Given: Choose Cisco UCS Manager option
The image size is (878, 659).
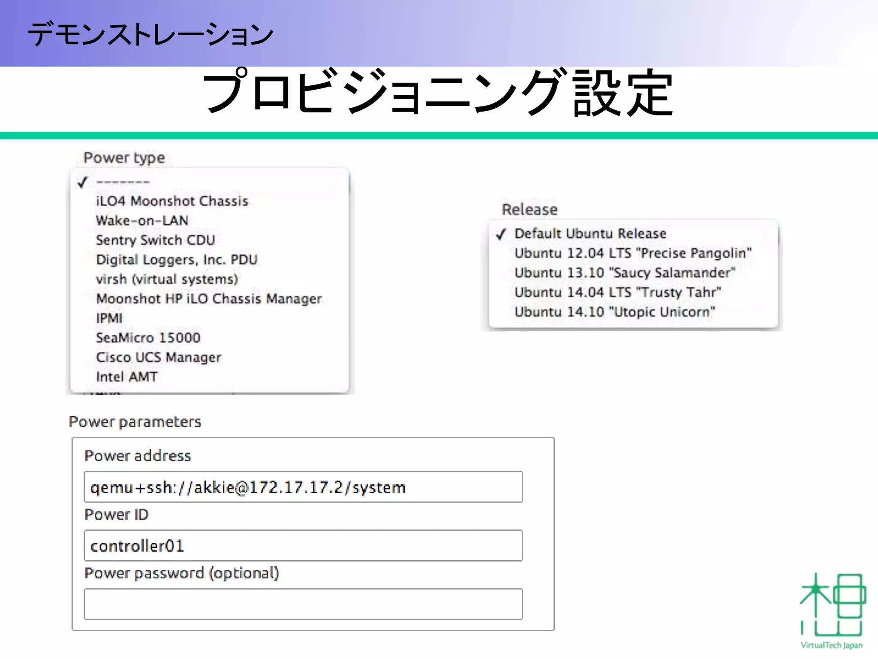Looking at the screenshot, I should point(210,357).
